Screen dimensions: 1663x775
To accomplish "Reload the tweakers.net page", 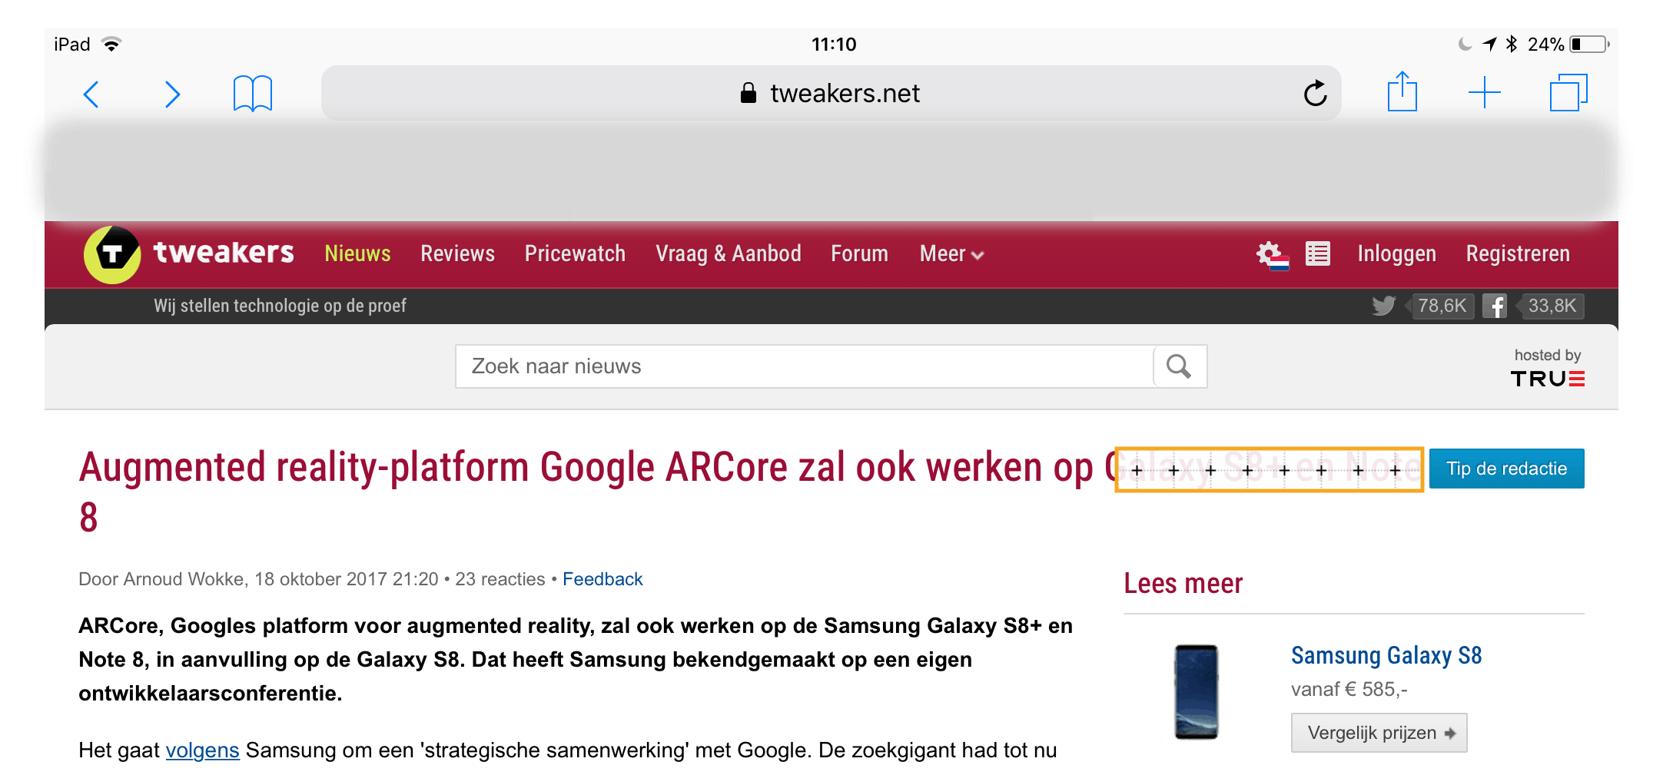I will click(x=1315, y=93).
